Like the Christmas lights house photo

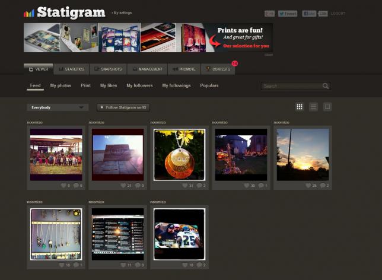click(247, 186)
